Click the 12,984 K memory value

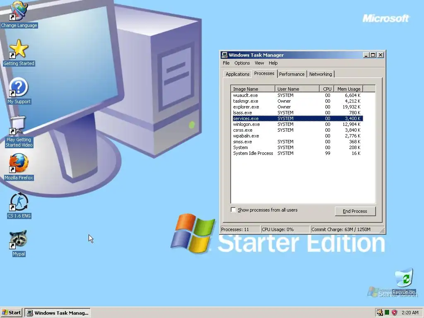351,124
